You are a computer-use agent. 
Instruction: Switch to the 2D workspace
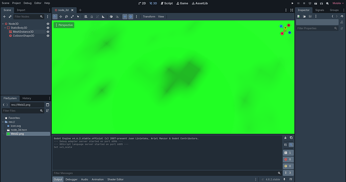142,4
